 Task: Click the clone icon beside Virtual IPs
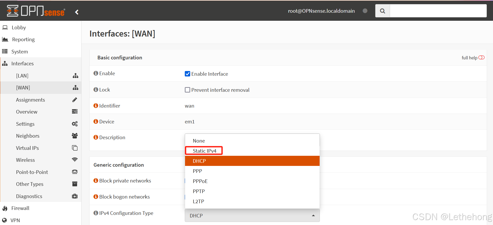point(75,148)
